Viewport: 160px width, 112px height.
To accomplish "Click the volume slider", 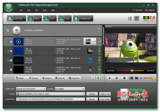I will point(149,78).
